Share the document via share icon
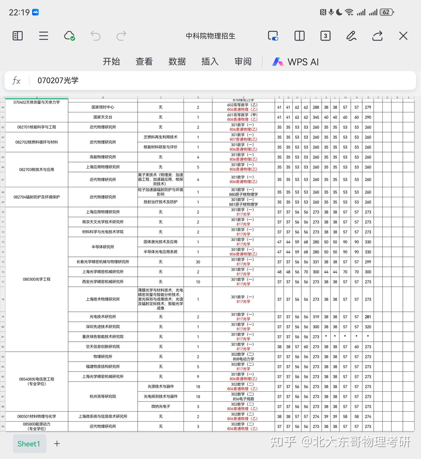The image size is (421, 459). click(377, 36)
